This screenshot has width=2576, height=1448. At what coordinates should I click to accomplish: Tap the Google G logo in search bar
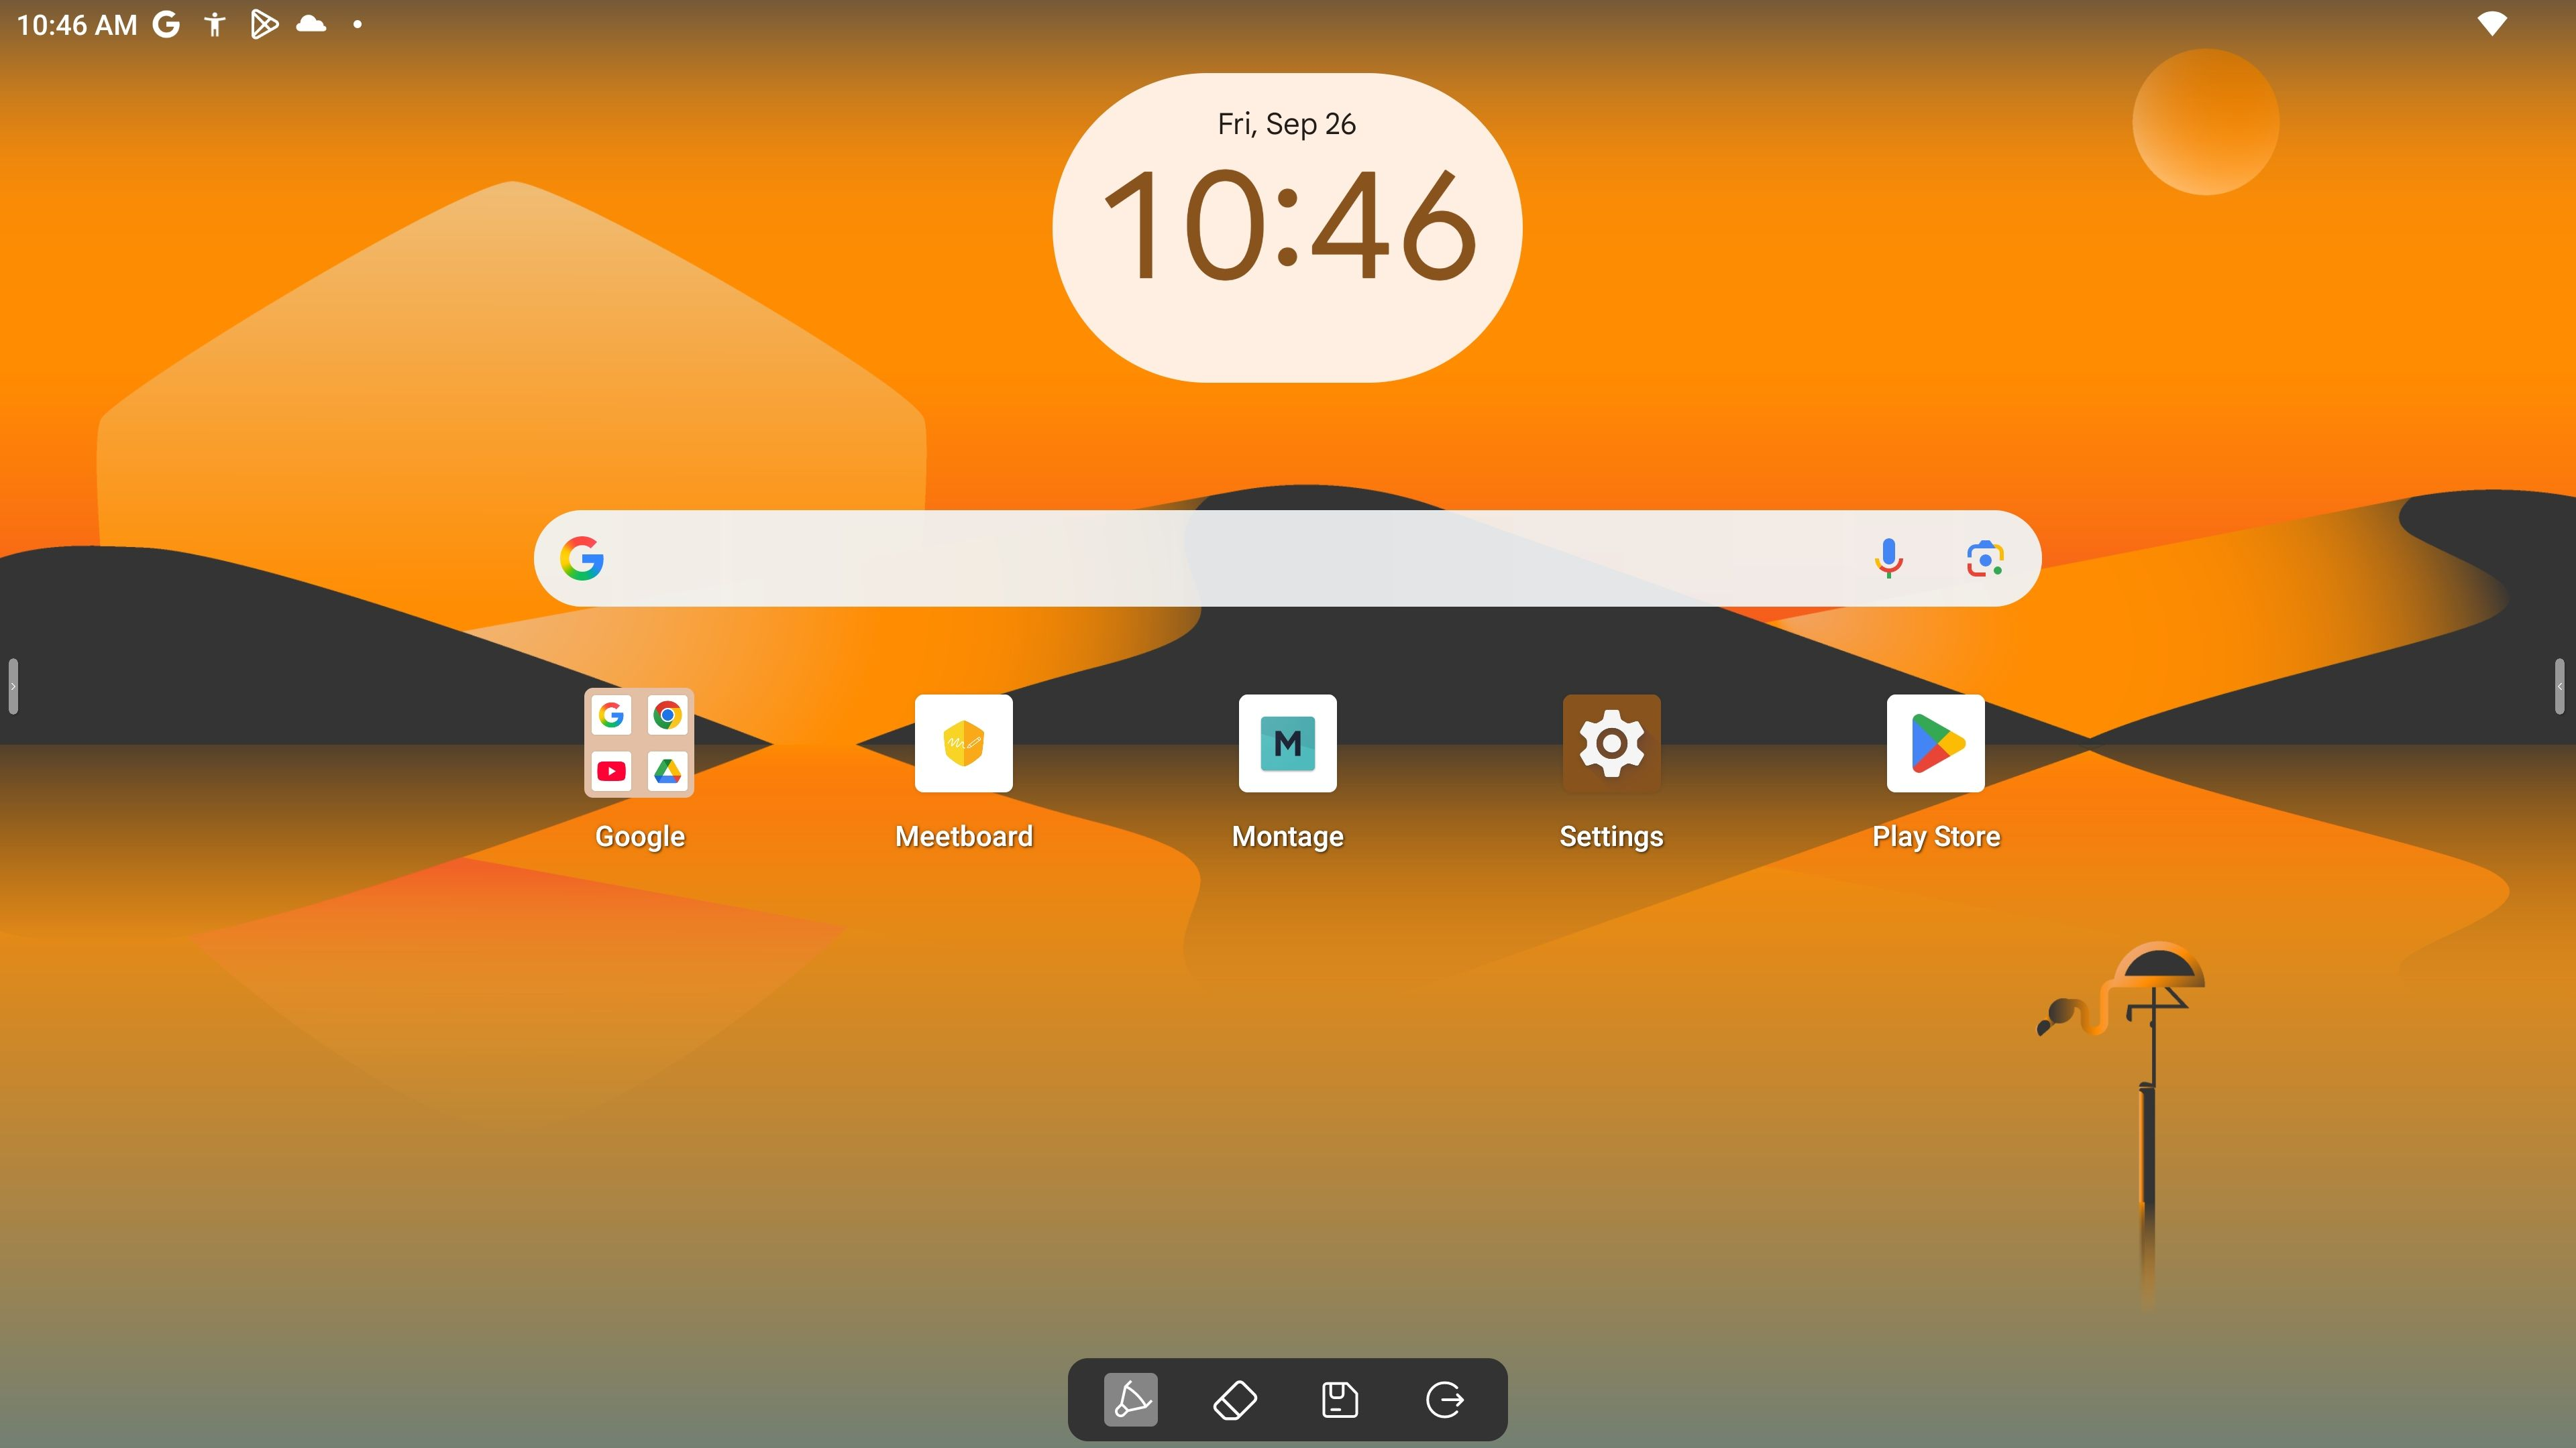click(582, 558)
